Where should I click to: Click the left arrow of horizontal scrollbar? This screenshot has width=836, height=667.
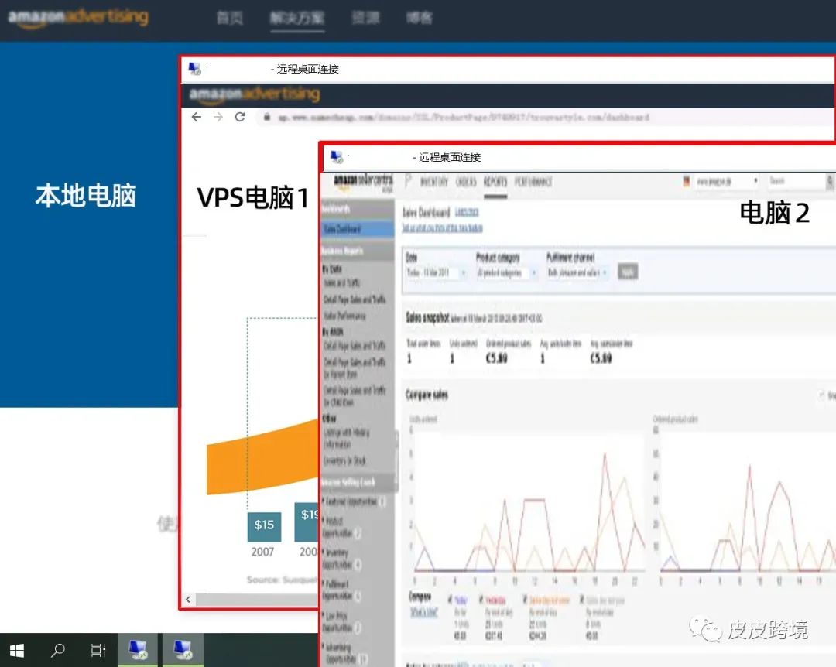[188, 599]
